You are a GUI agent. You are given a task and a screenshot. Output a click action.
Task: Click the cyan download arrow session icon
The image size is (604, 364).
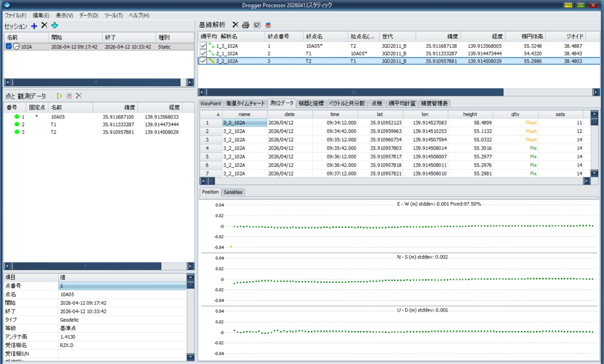point(55,26)
